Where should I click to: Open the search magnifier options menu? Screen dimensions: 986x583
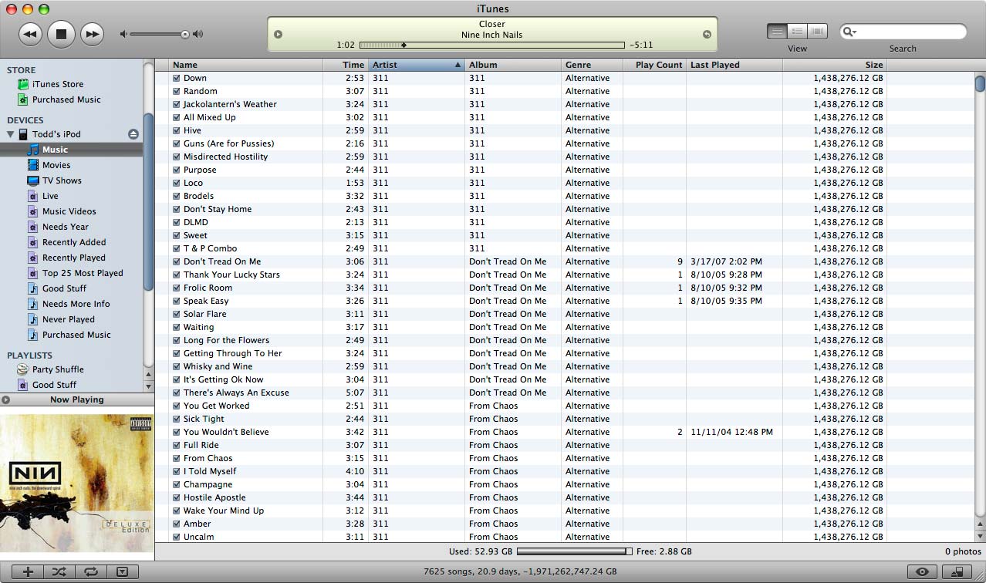click(x=850, y=32)
